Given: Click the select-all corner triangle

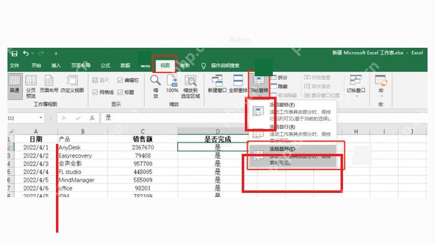Looking at the screenshot, I should pos(11,131).
